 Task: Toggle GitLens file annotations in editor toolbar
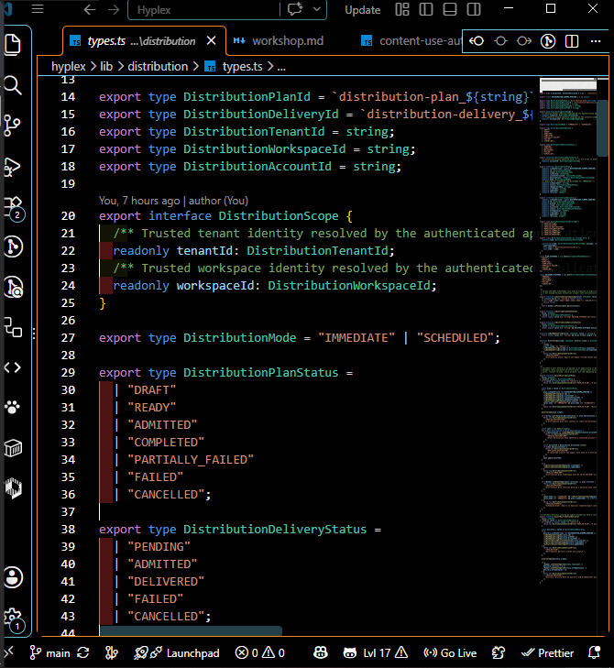(548, 41)
